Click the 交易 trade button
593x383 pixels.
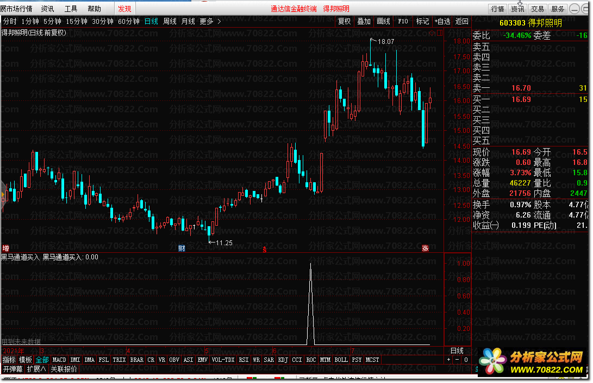click(x=538, y=9)
